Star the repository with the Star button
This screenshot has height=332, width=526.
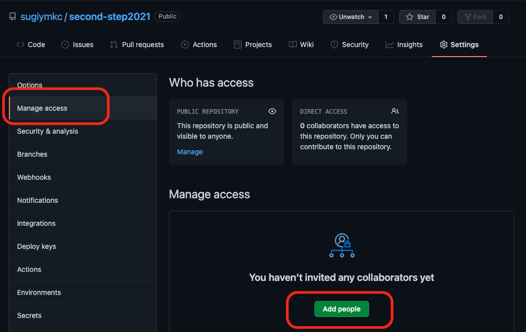pyautogui.click(x=418, y=17)
